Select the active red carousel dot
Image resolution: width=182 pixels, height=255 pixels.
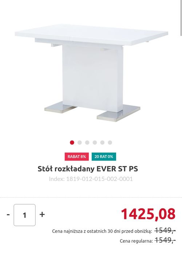(72, 143)
